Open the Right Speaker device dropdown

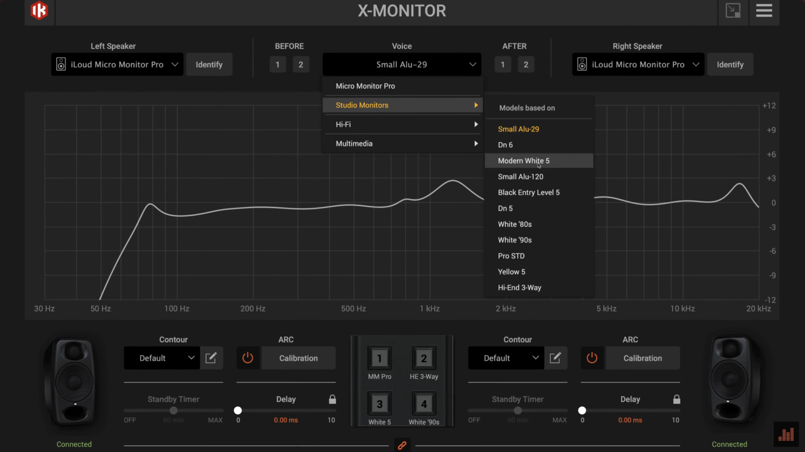tap(638, 64)
